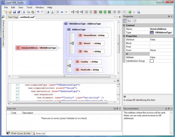Collapse the InvoiceAddress element node

(58, 48)
